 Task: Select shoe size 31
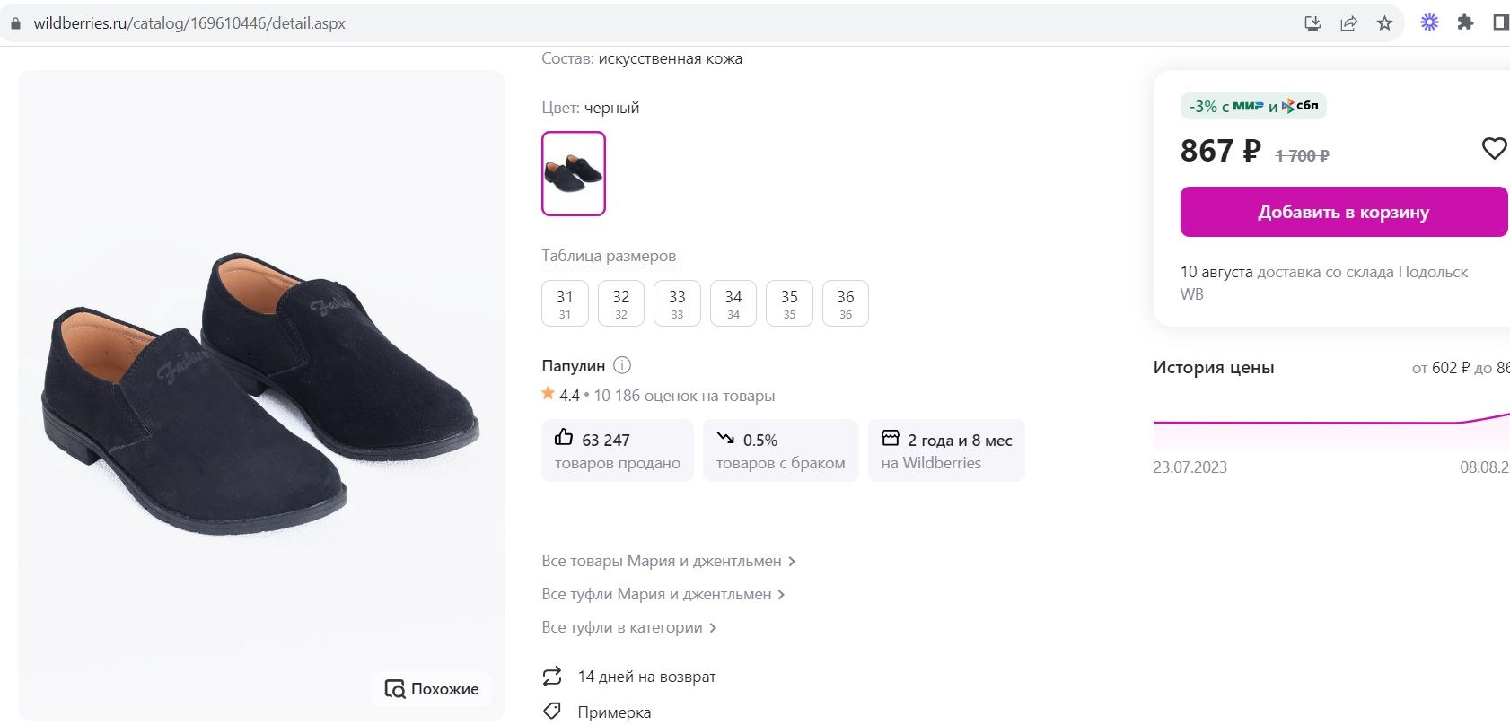coord(565,303)
